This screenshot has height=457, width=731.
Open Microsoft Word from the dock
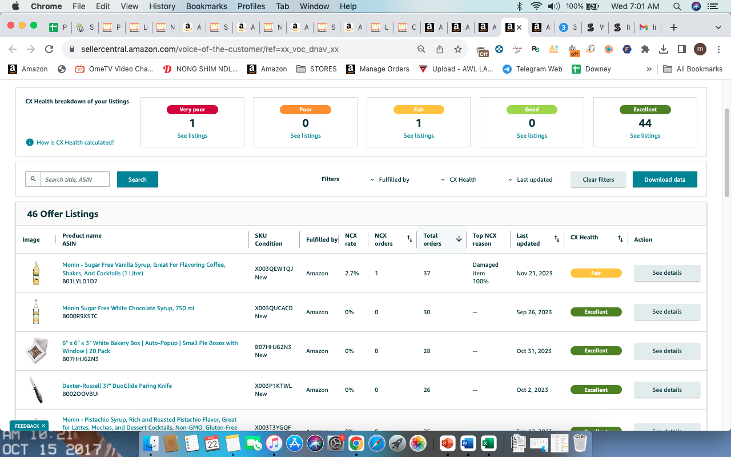(468, 443)
